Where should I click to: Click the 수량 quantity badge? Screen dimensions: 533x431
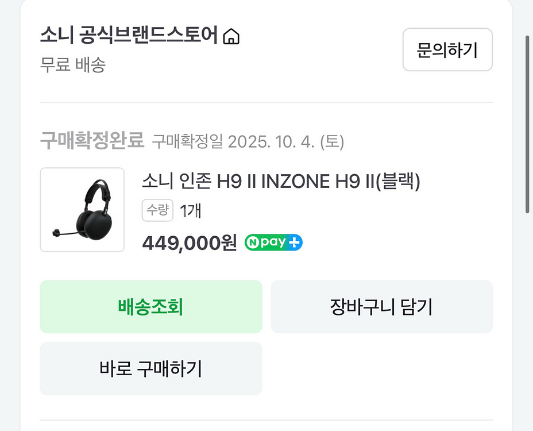coord(157,211)
